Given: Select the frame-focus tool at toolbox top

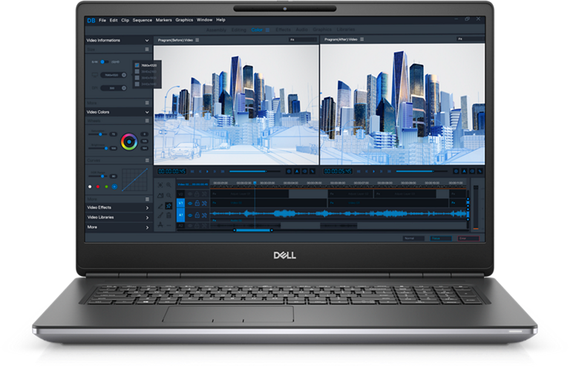Looking at the screenshot, I should click(x=160, y=185).
